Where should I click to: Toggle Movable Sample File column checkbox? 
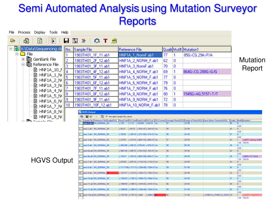[107, 116]
